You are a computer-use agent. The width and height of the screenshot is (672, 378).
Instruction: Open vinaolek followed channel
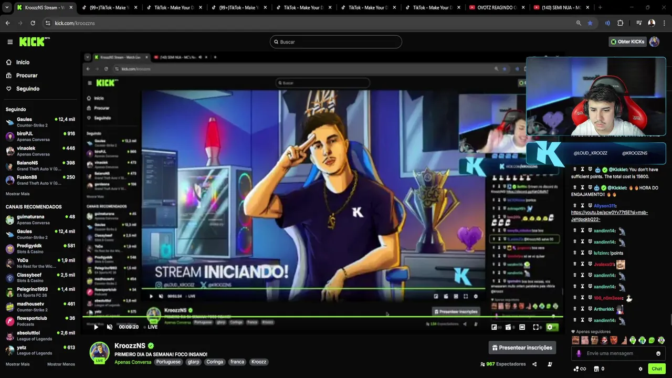click(40, 151)
